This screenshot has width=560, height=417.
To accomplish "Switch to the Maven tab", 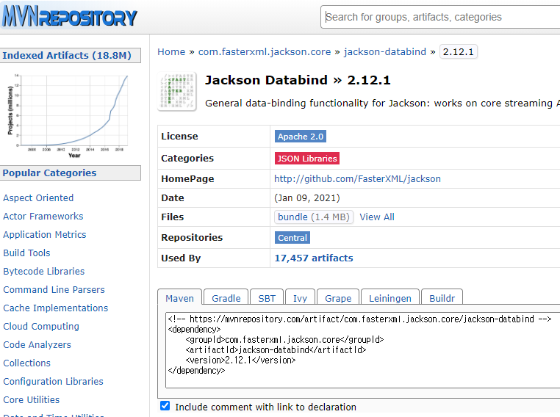I will pyautogui.click(x=179, y=298).
